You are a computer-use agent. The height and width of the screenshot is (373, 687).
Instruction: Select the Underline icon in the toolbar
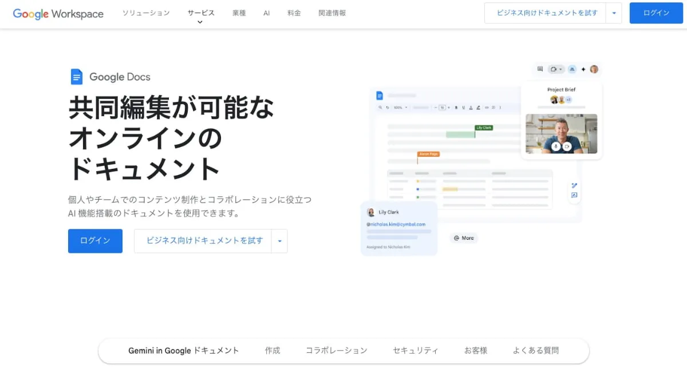(463, 108)
